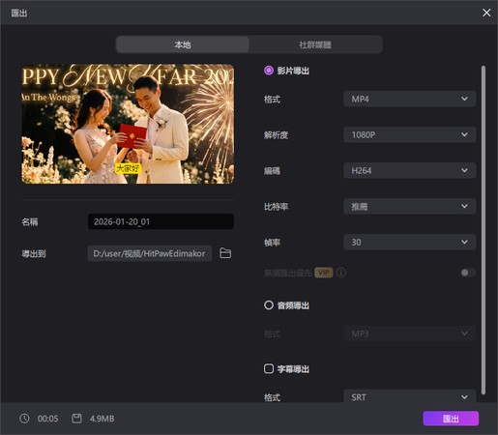498x435 pixels.
Task: Click the purple 匯出 button
Action: [x=451, y=419]
